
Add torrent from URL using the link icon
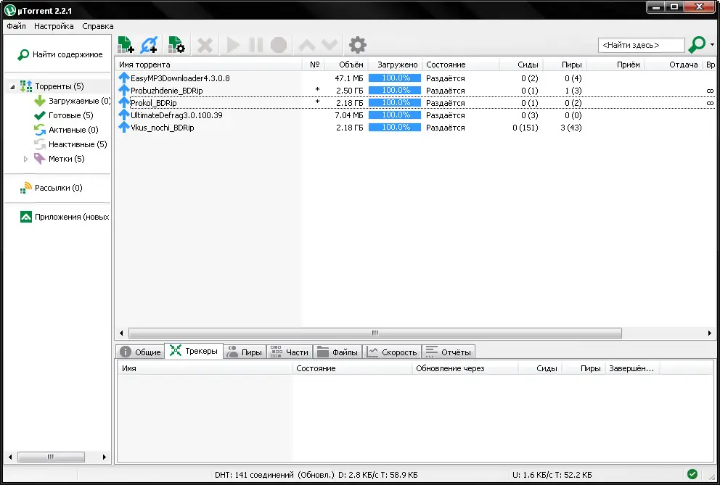pos(150,44)
